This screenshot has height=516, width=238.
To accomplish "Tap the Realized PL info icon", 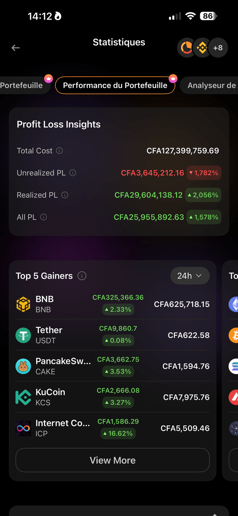I will [x=65, y=195].
